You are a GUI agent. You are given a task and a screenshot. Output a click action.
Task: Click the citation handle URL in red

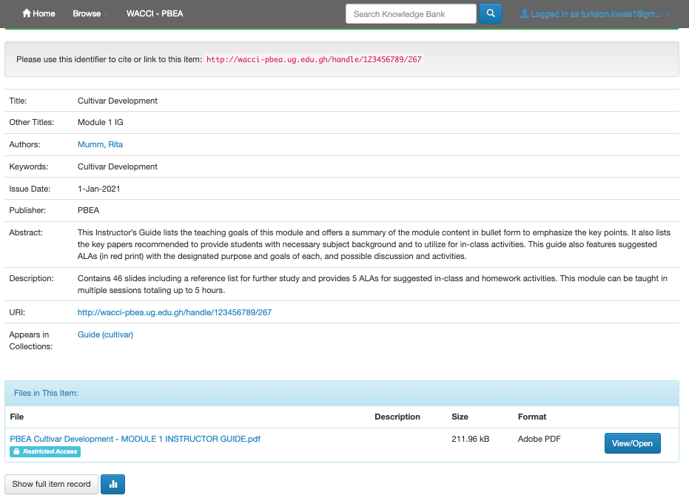(314, 59)
